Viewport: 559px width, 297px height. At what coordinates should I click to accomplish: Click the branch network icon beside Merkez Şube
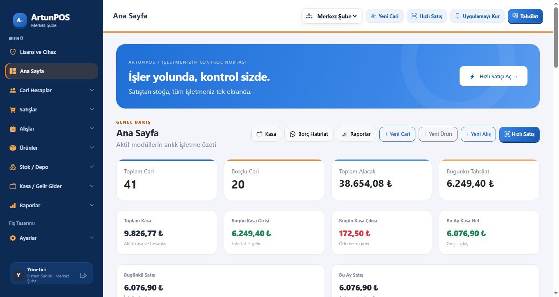[x=309, y=16]
